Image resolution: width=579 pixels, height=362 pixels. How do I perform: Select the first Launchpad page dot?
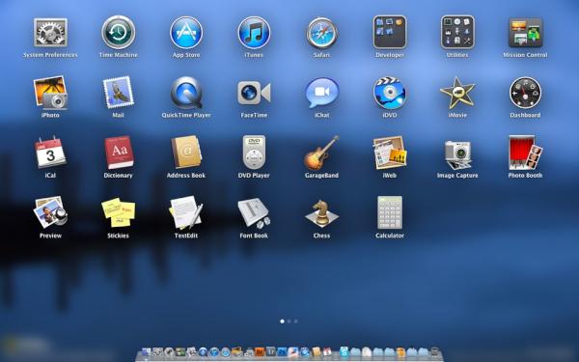click(x=283, y=321)
